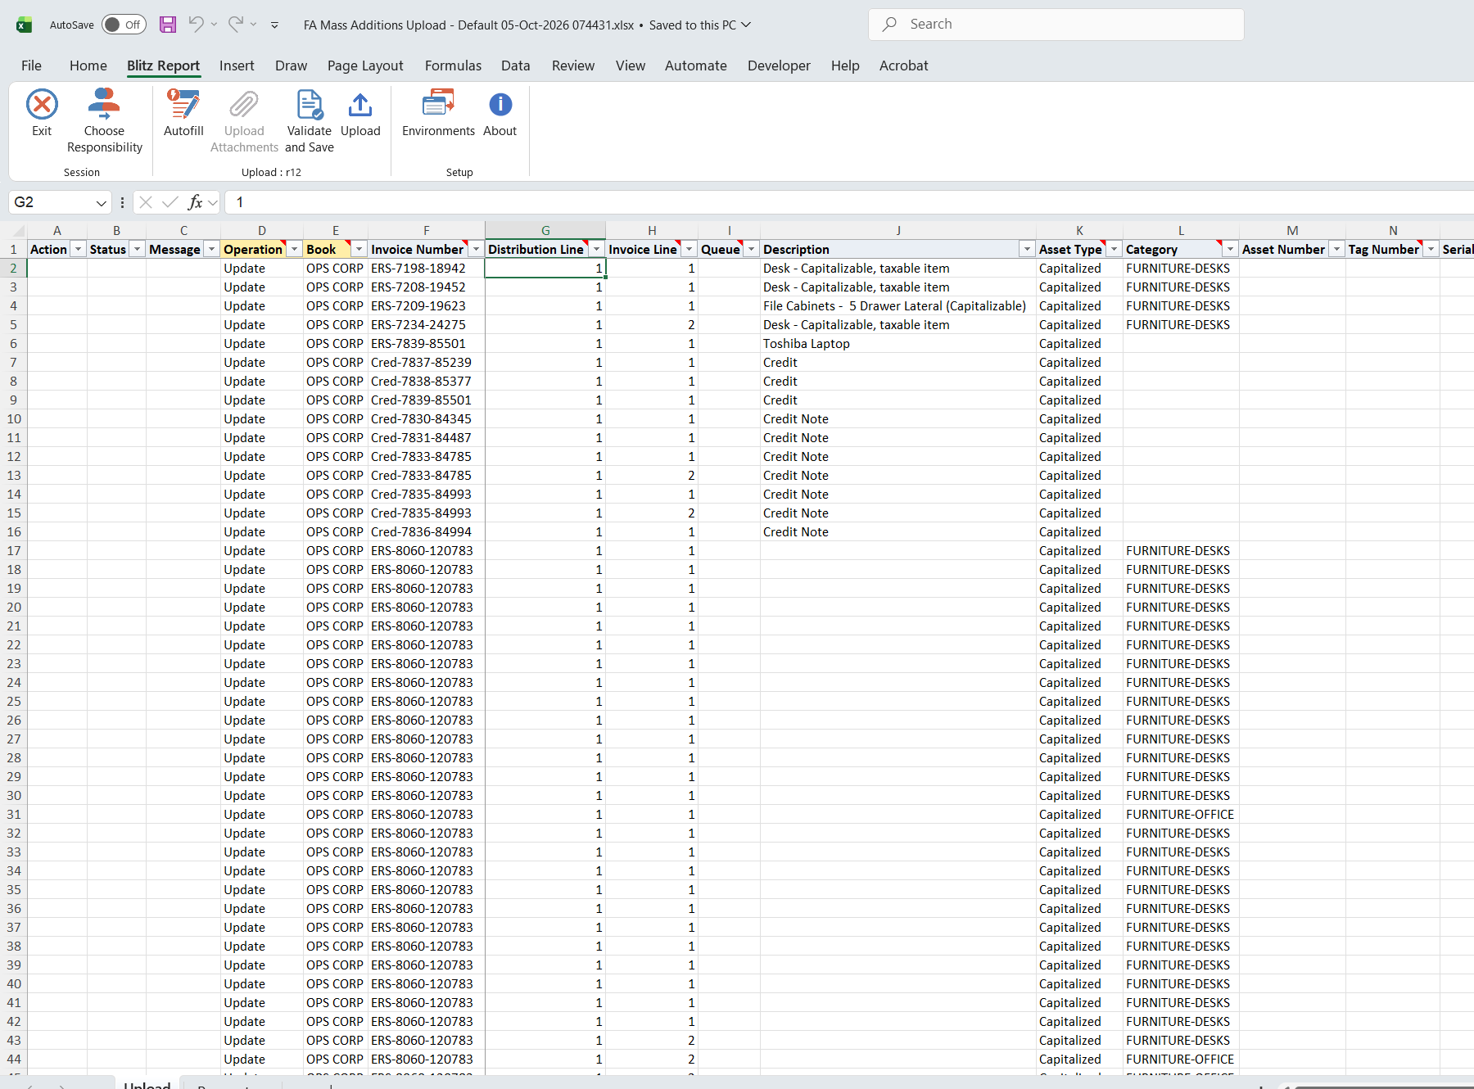Click the Select All corner triangle
The height and width of the screenshot is (1089, 1474).
(18, 232)
